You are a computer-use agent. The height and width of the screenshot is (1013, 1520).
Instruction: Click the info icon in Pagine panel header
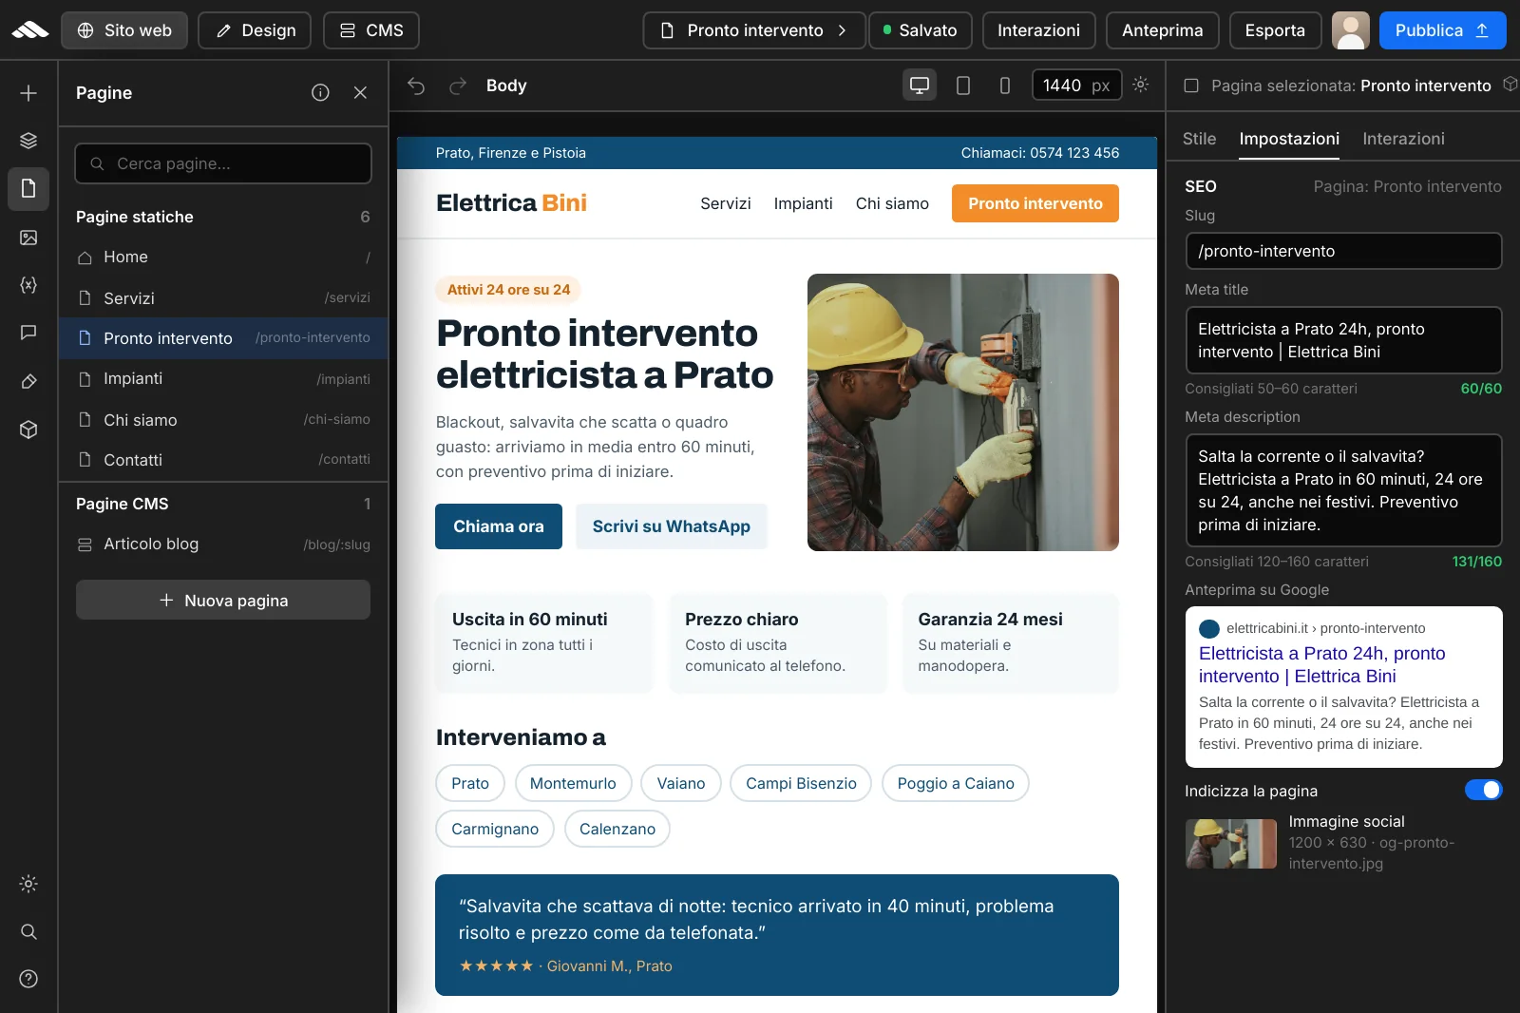click(x=320, y=92)
